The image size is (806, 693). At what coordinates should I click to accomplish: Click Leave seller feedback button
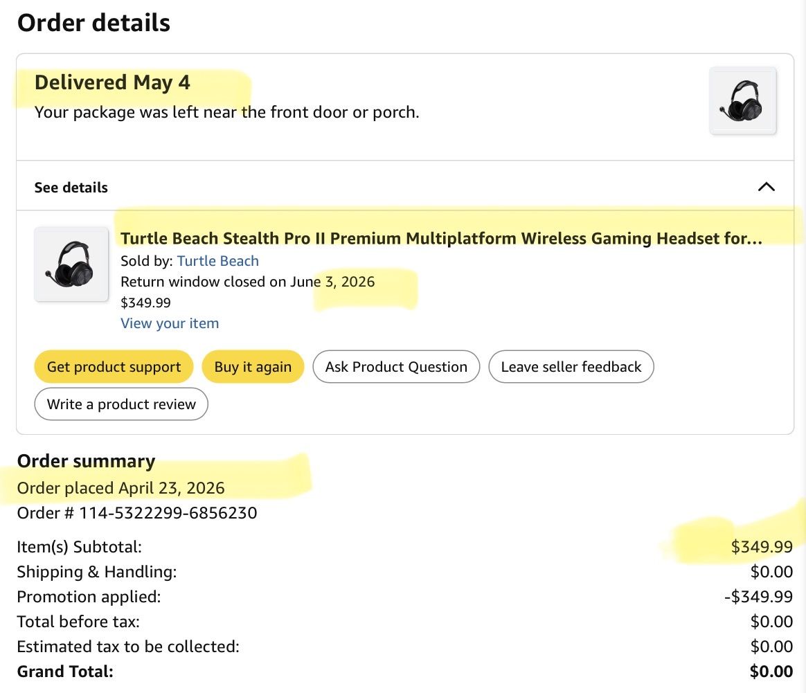click(571, 366)
